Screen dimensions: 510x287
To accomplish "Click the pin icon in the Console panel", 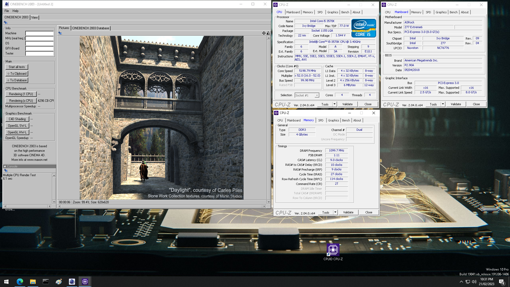I will [x=6, y=171].
